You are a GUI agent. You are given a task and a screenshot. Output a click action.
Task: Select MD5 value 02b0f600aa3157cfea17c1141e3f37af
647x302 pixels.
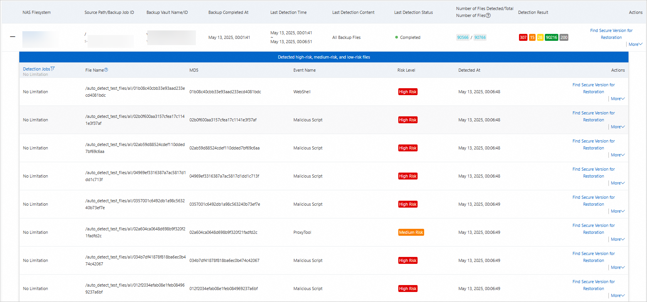click(223, 120)
